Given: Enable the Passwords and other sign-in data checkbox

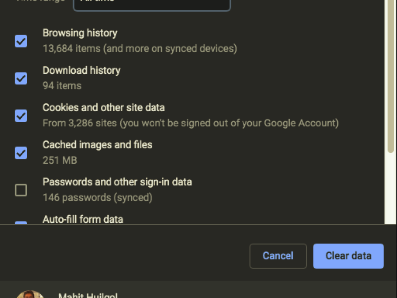Looking at the screenshot, I should (x=21, y=190).
